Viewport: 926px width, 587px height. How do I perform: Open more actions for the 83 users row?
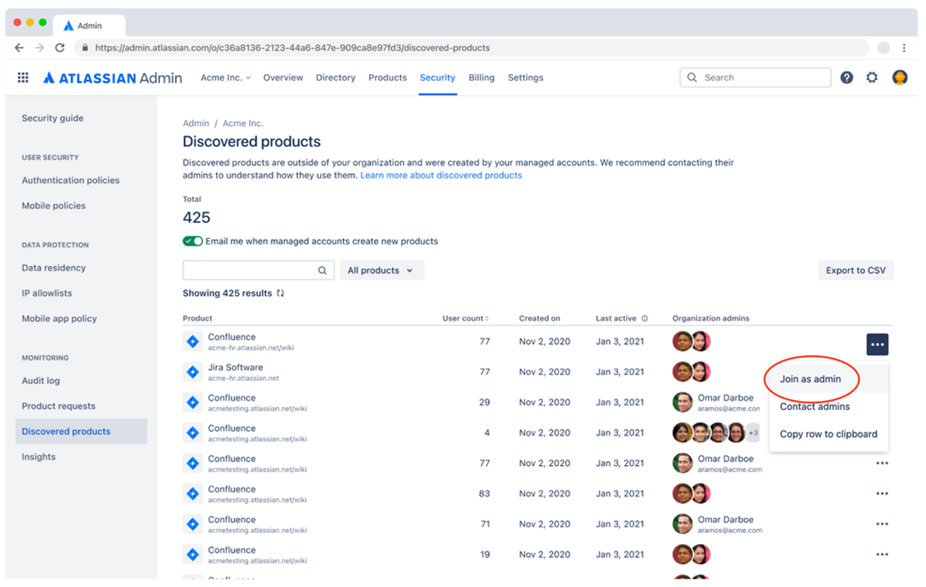pyautogui.click(x=882, y=494)
